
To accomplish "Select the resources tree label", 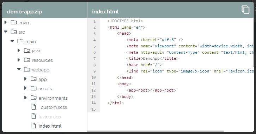I will 42,60.
